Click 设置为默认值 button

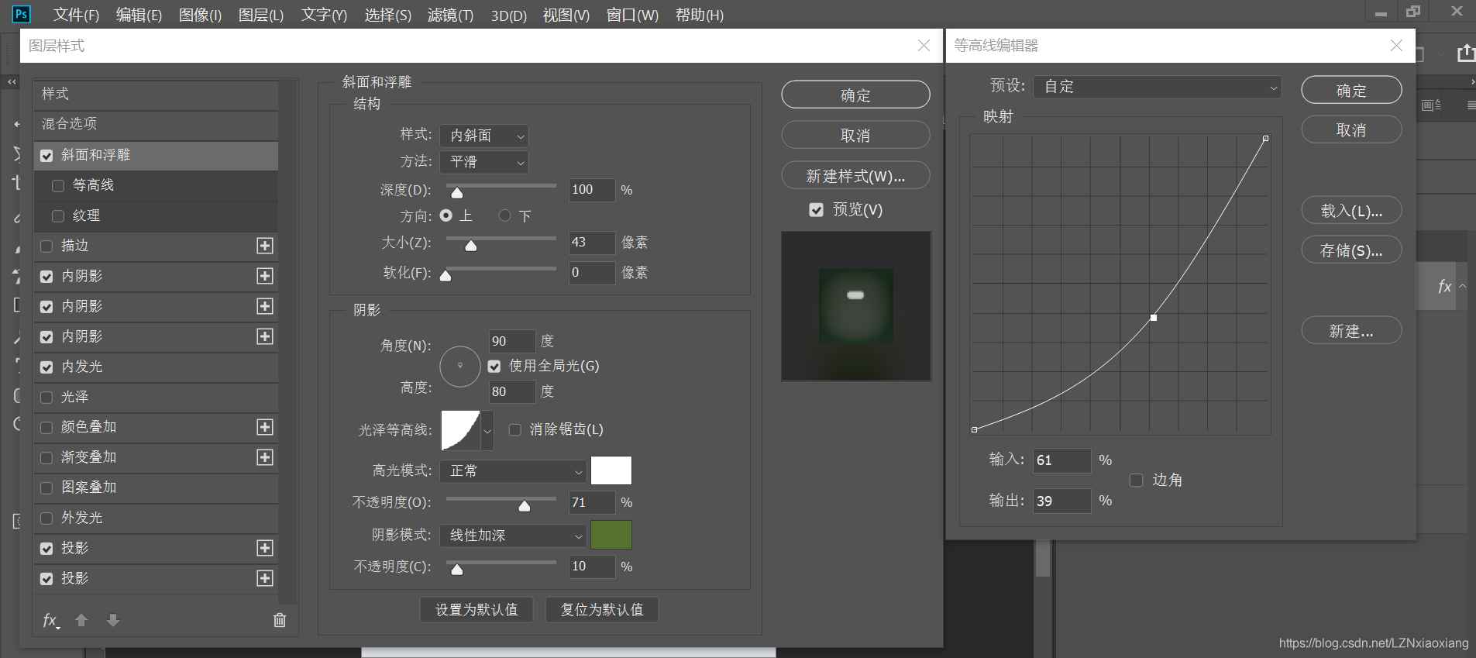[477, 610]
